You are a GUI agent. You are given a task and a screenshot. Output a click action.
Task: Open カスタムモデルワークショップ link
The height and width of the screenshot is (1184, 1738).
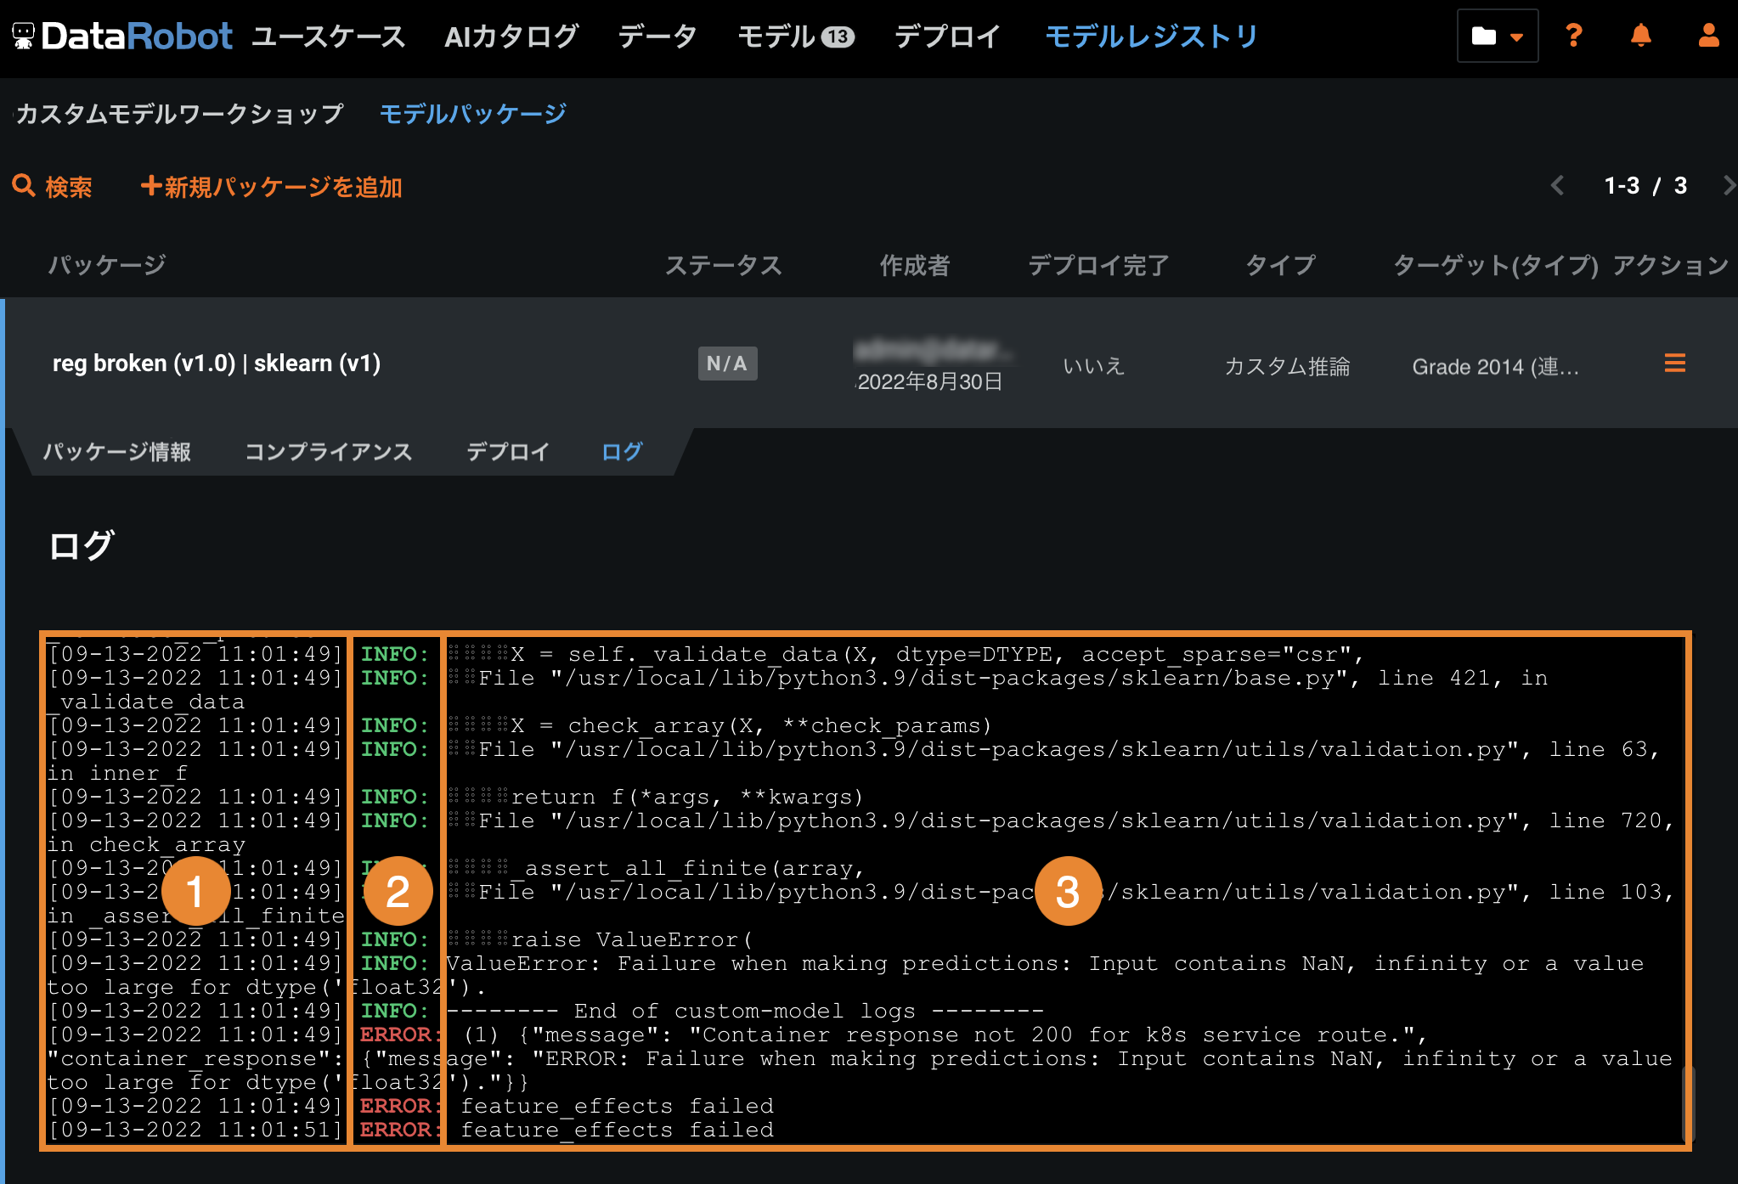tap(179, 114)
